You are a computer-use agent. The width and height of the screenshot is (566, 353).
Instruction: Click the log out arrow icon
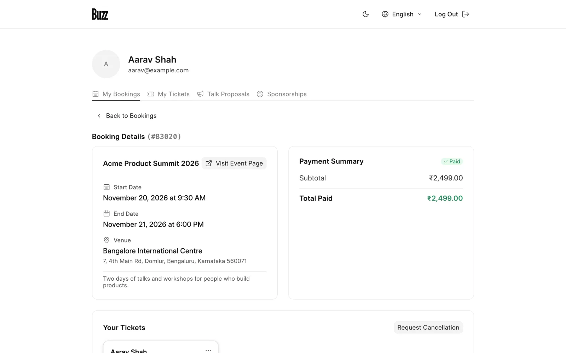tap(466, 14)
